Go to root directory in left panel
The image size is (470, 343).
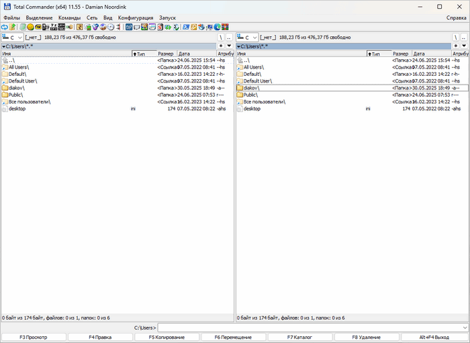coord(220,38)
